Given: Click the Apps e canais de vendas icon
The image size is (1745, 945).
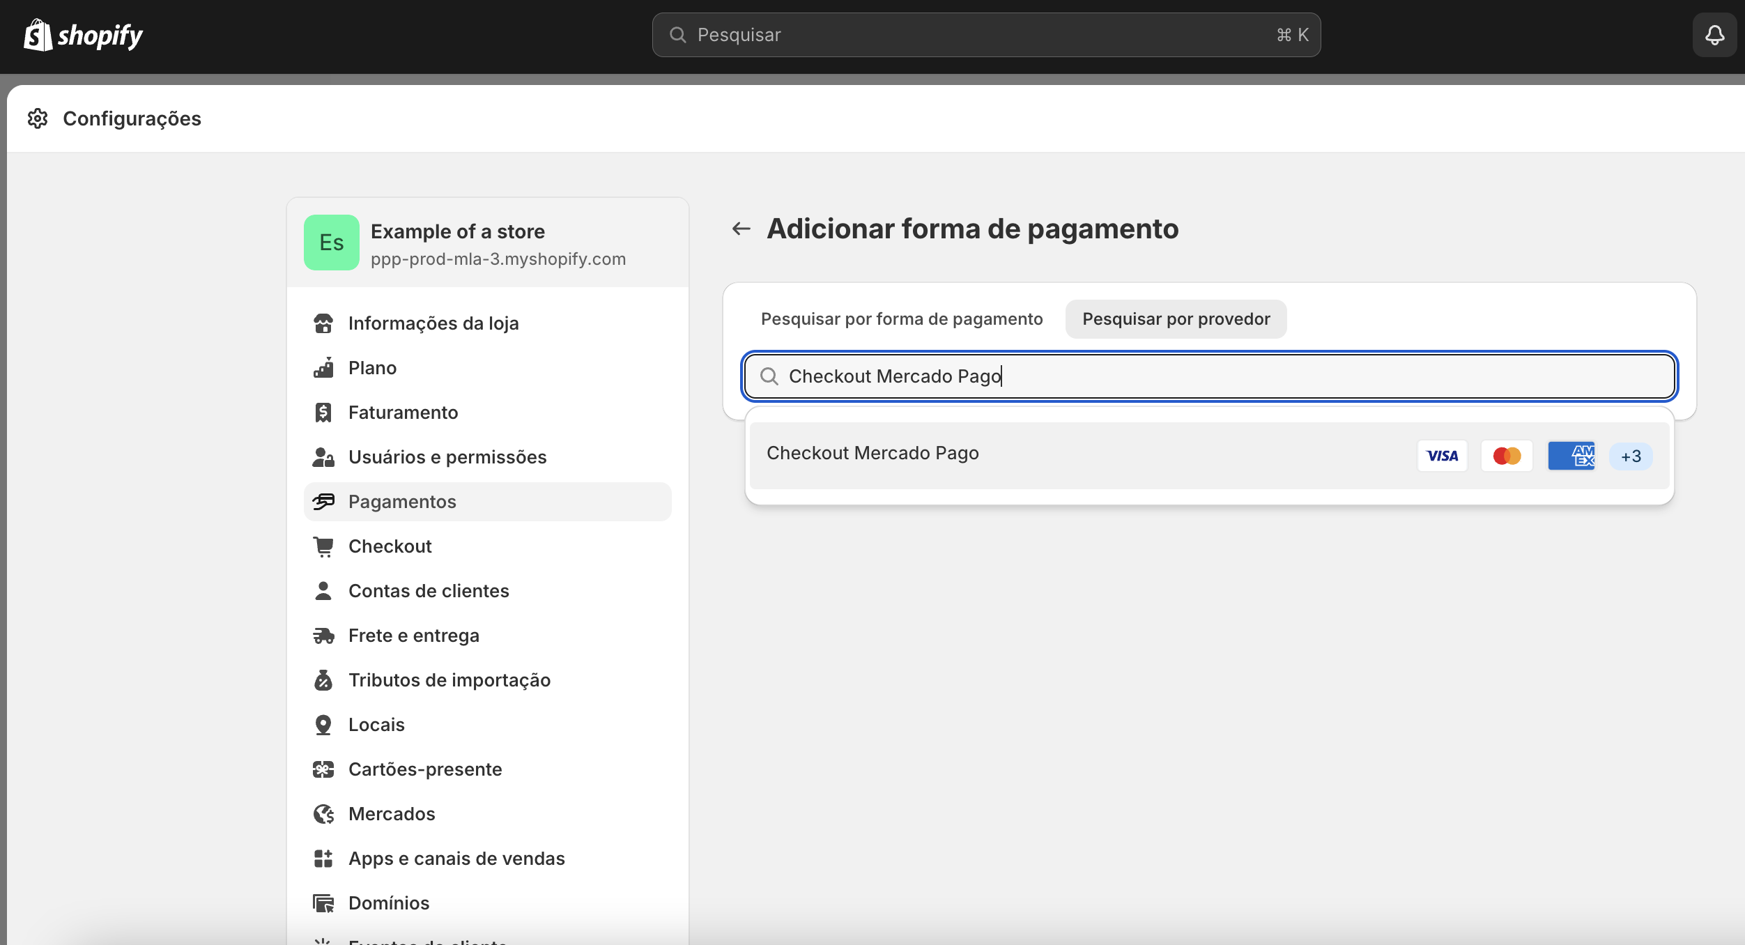Looking at the screenshot, I should coord(323,859).
